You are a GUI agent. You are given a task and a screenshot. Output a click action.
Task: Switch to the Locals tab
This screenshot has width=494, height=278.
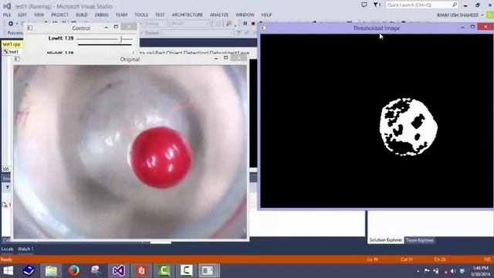[7, 249]
